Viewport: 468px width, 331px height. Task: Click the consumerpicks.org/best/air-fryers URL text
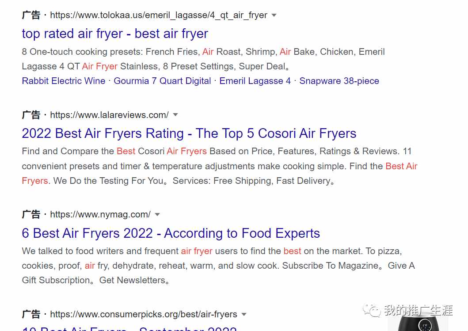[x=144, y=314]
